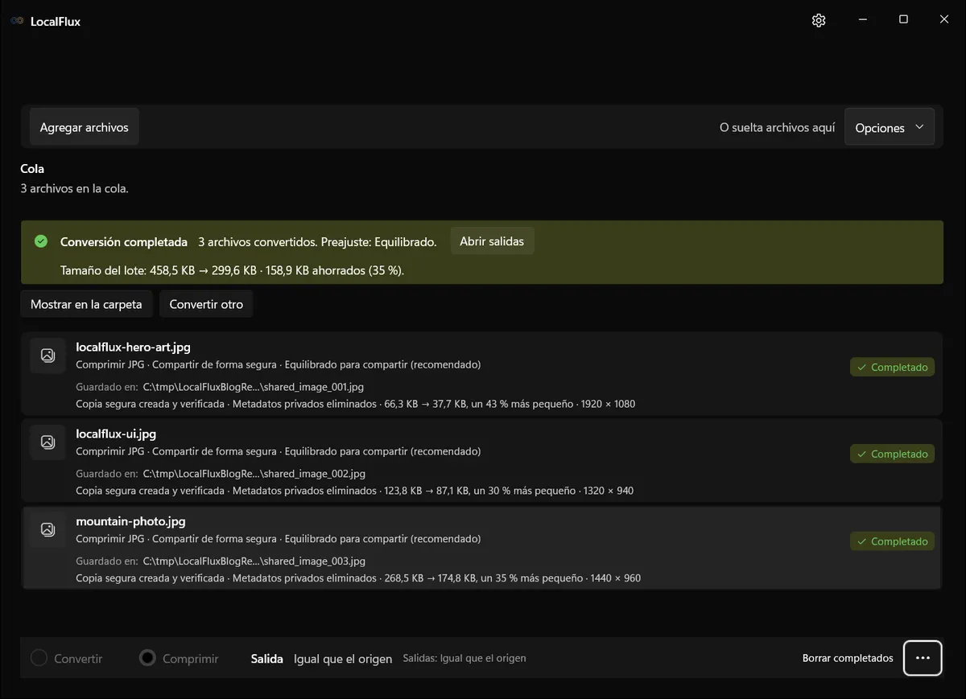Click size details line showing 1320 × 940
Viewport: 966px width, 699px height.
354,491
